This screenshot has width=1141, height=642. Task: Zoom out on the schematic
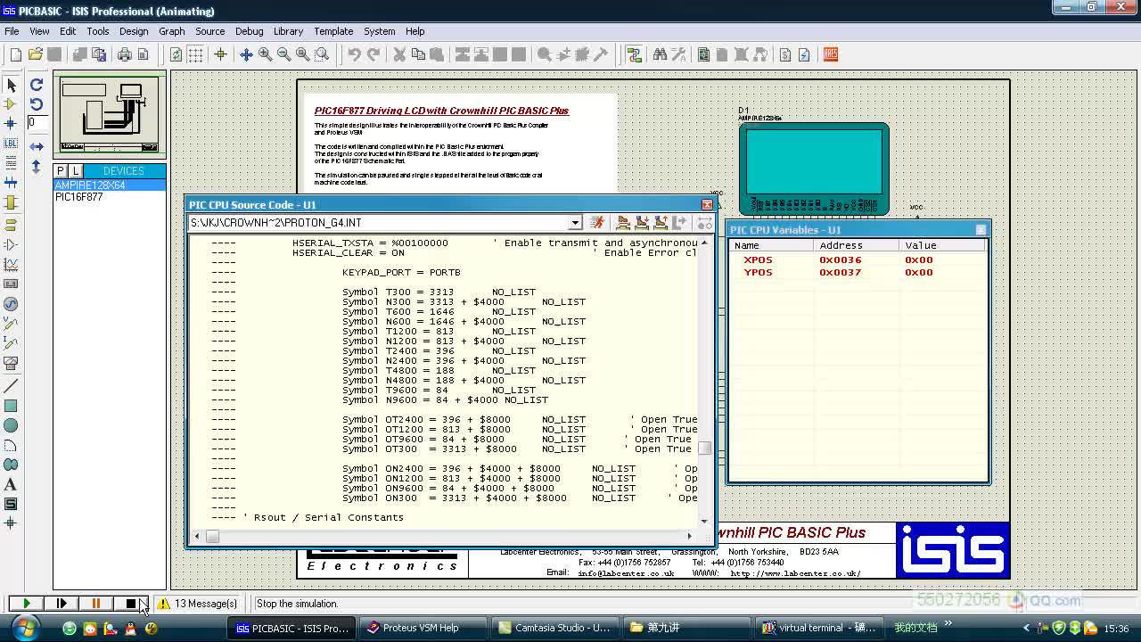click(283, 54)
